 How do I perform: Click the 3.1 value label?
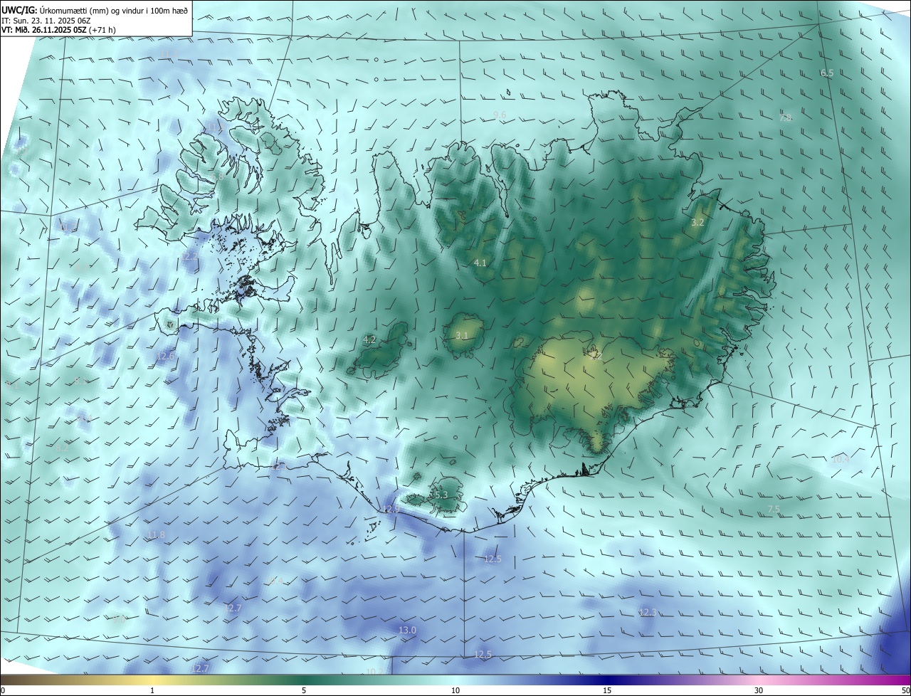pos(462,336)
